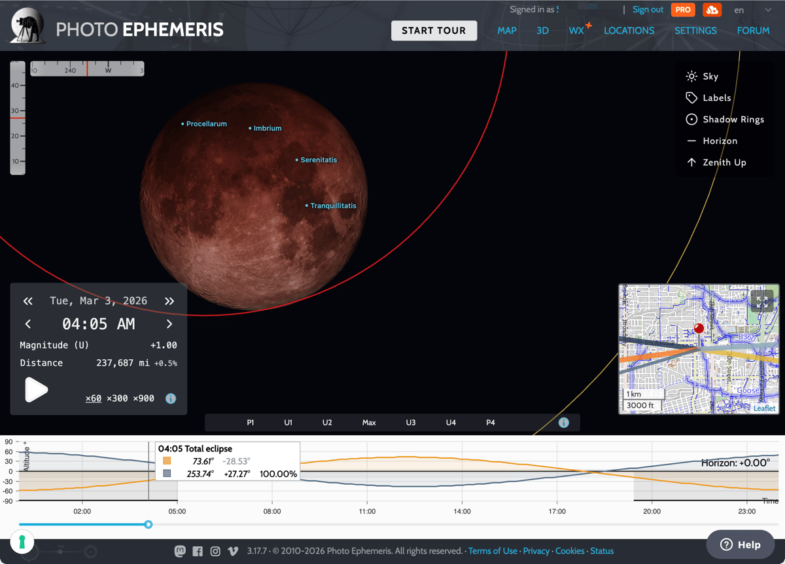Click the Mastodon icon in footer
Viewport: 785px width, 564px height.
click(179, 551)
